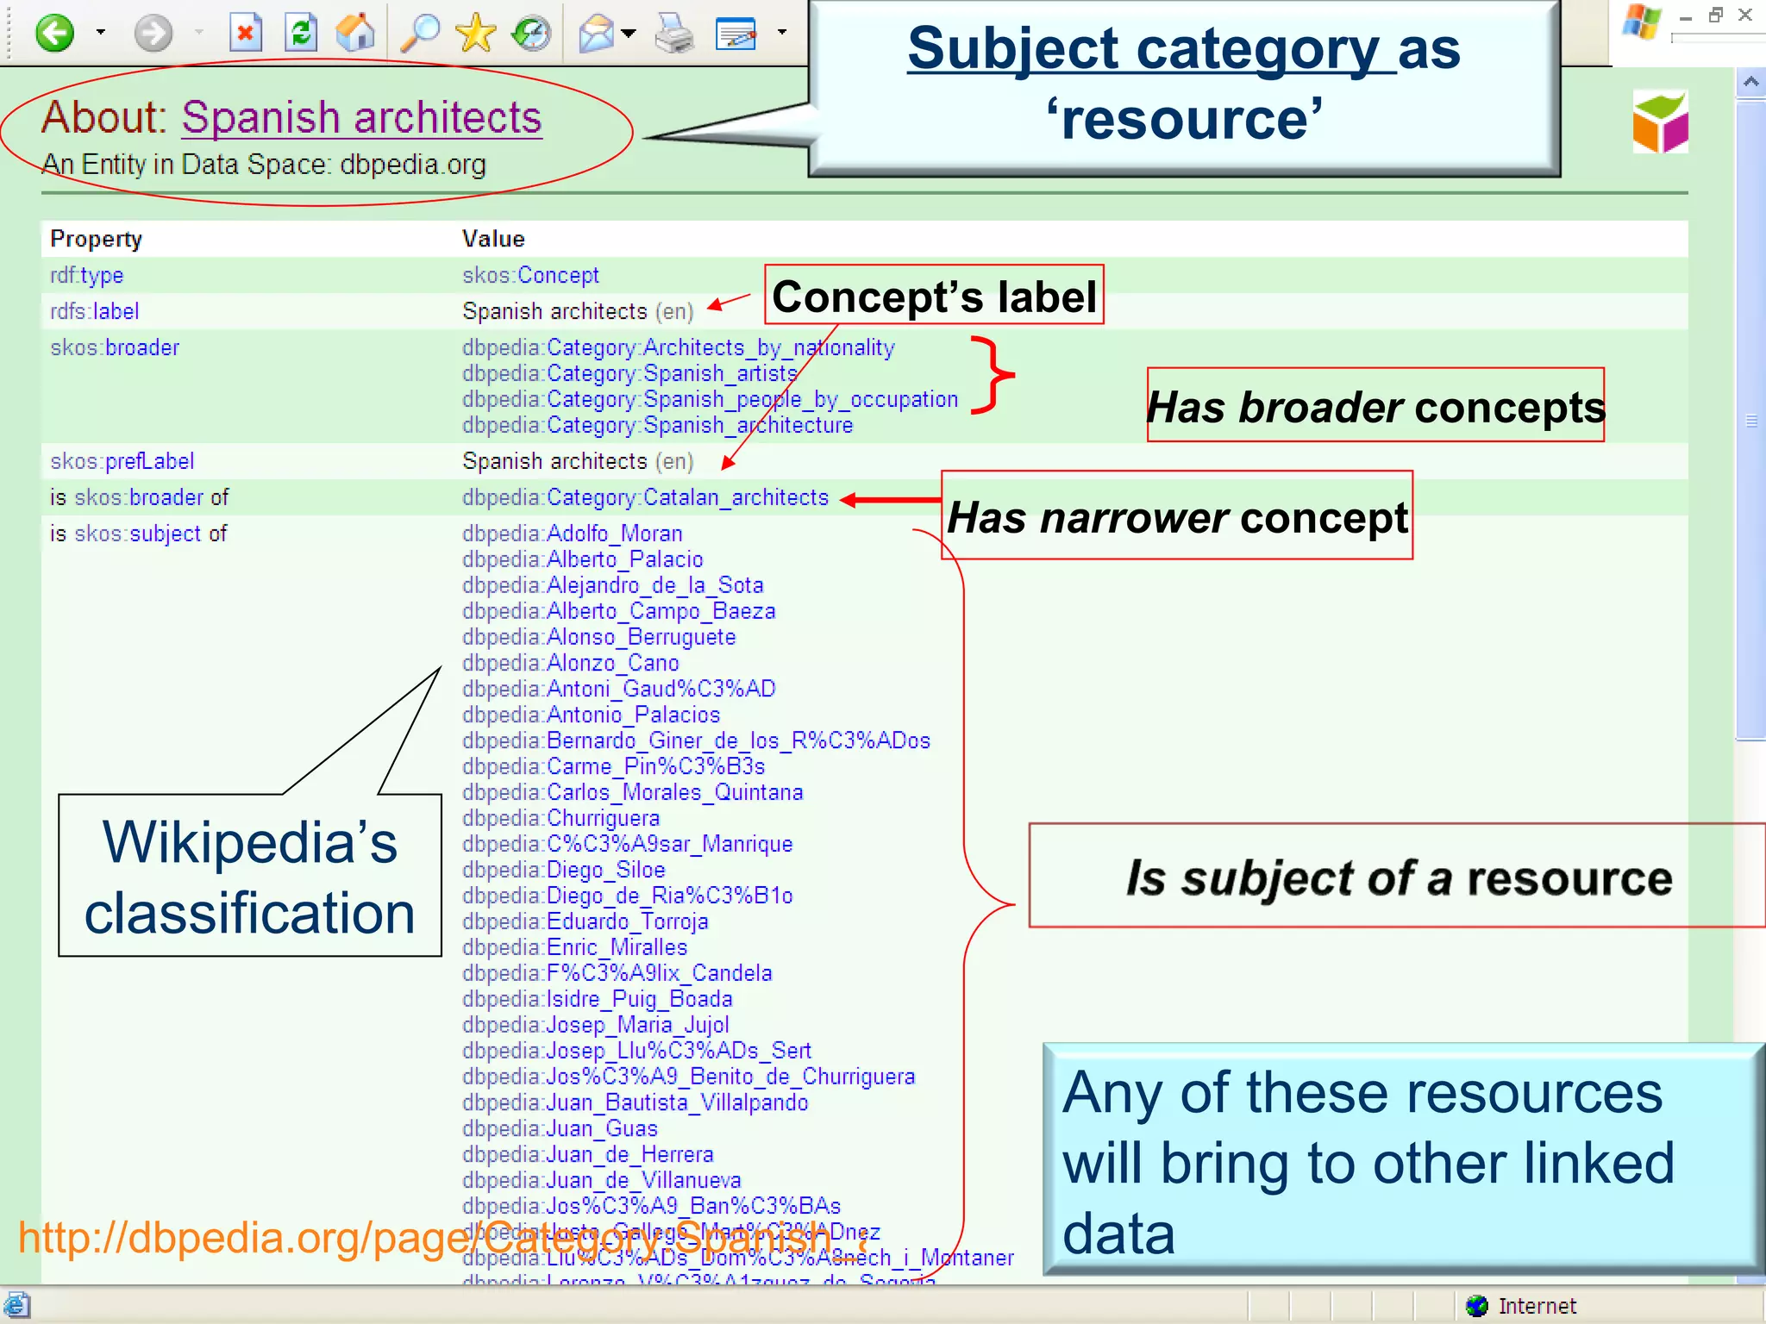Image resolution: width=1766 pixels, height=1324 pixels.
Task: Open dbpedia:Juan_Guas link
Action: pyautogui.click(x=560, y=1128)
